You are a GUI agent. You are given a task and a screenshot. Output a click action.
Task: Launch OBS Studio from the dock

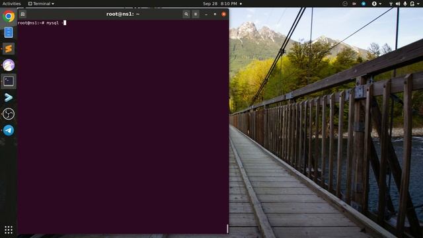[x=9, y=114]
